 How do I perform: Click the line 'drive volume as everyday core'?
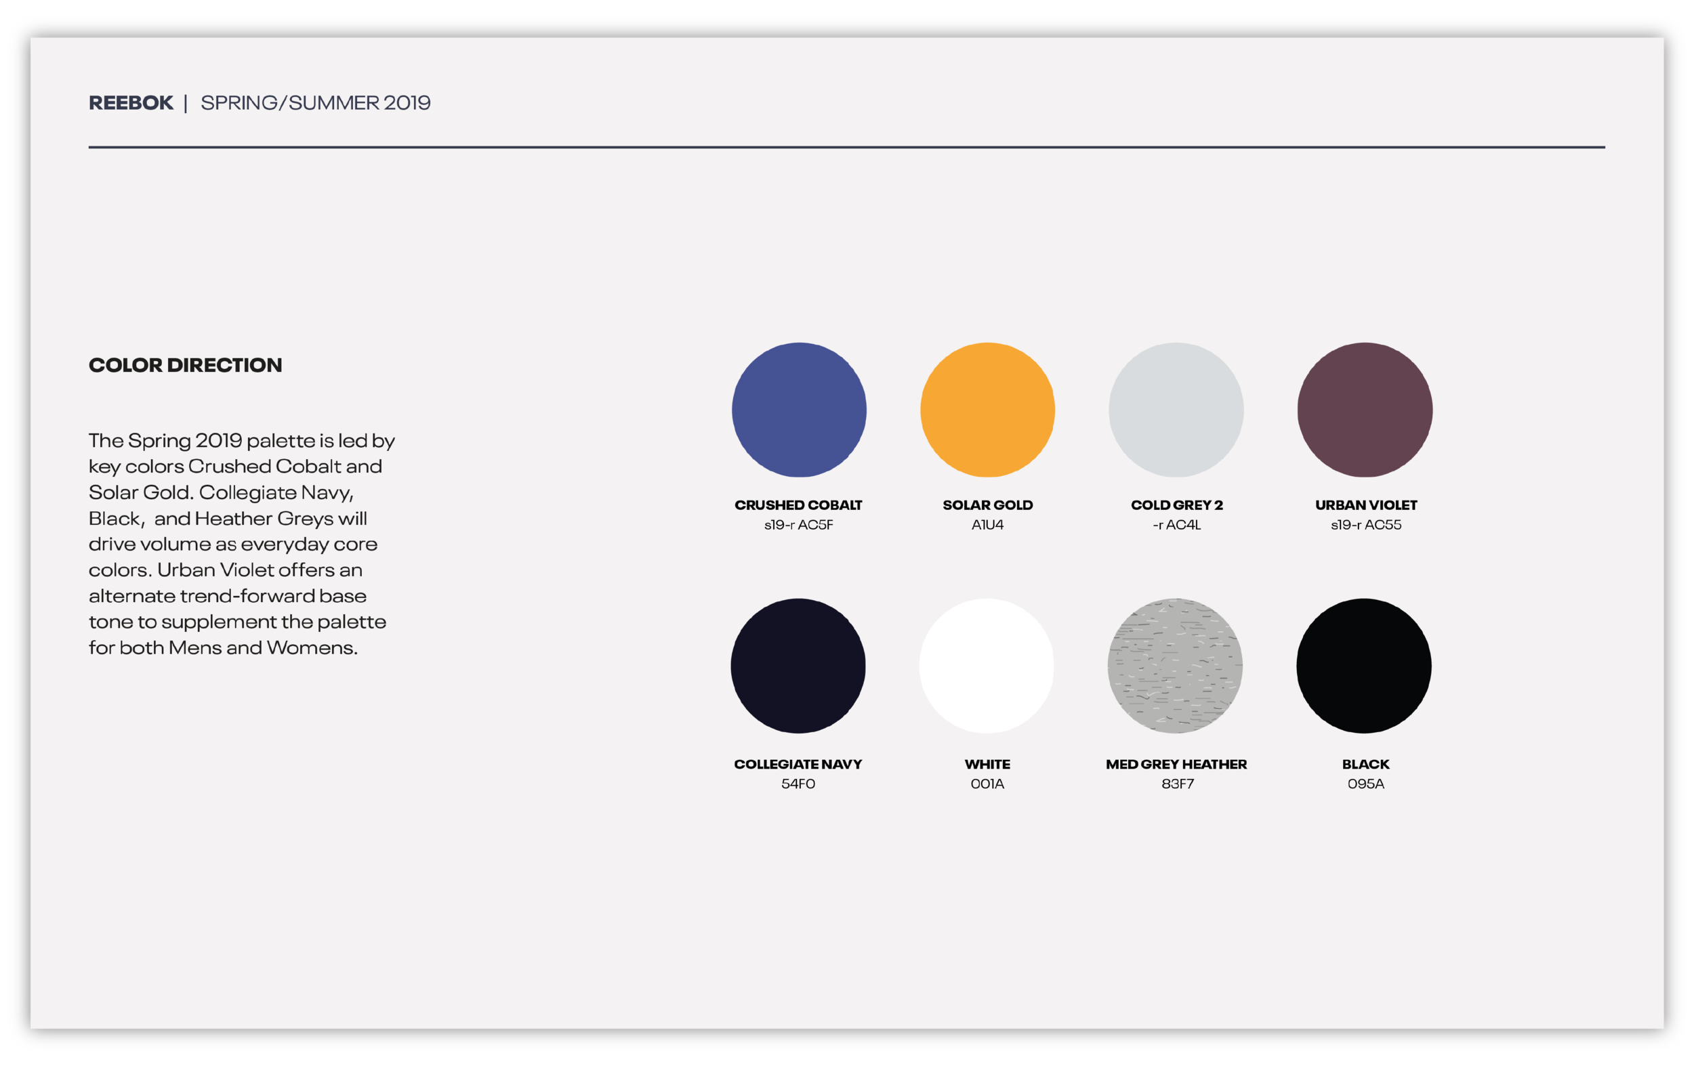coord(233,545)
